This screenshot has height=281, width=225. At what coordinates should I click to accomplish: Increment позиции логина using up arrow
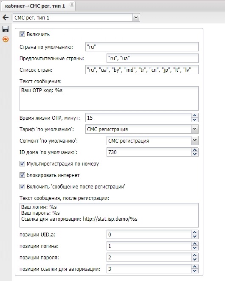[195, 244]
